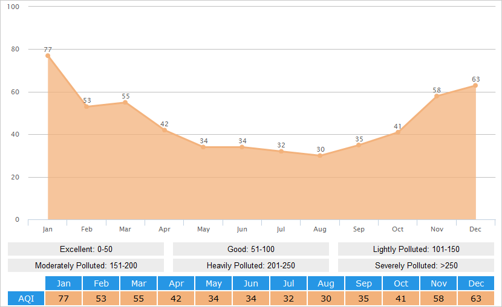Click the Apr label on the chart x-axis
502x307 pixels.
pos(165,229)
